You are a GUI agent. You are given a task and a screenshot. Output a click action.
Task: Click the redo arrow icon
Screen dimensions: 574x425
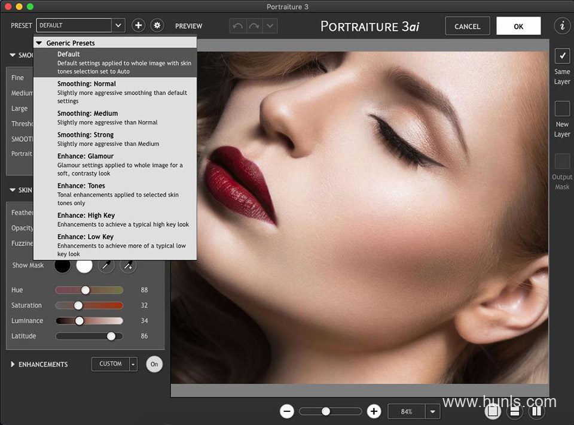click(254, 26)
